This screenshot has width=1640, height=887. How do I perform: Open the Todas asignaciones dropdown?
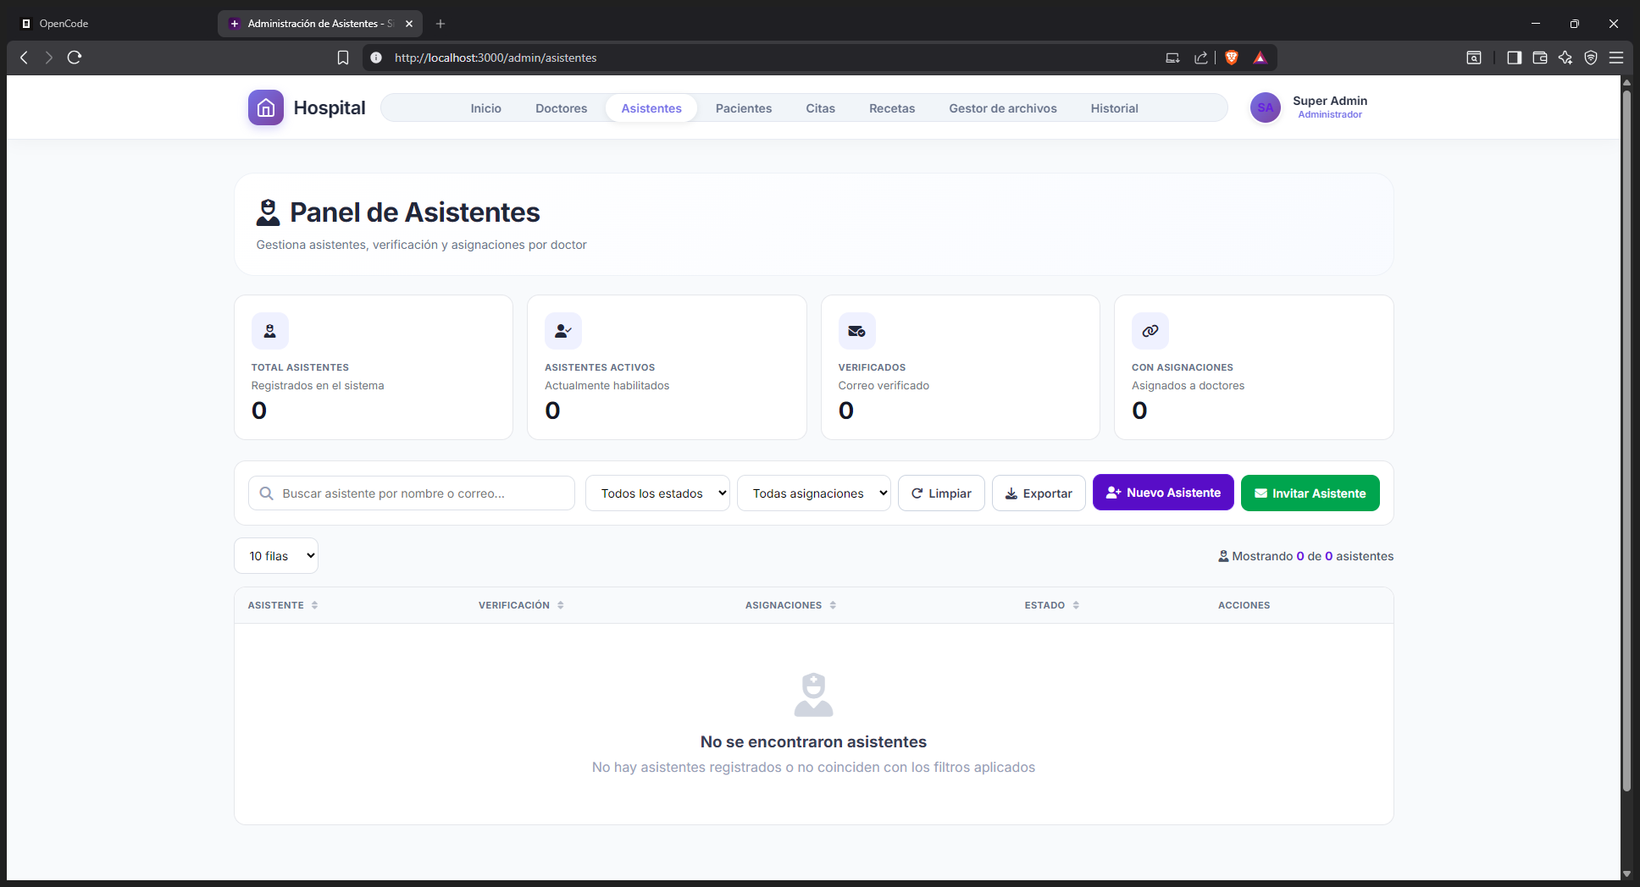click(813, 493)
